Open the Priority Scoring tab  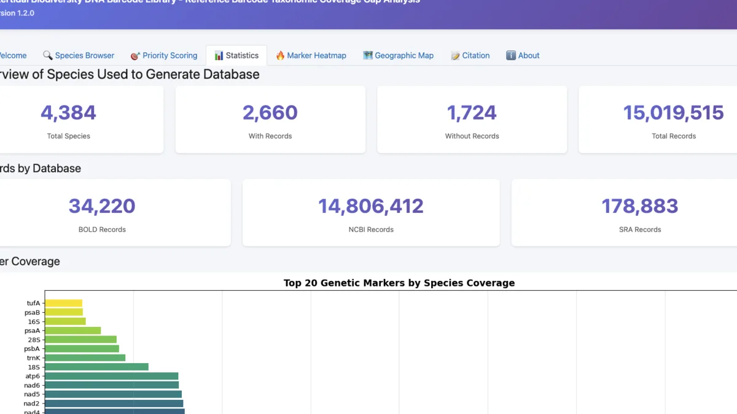pyautogui.click(x=164, y=55)
